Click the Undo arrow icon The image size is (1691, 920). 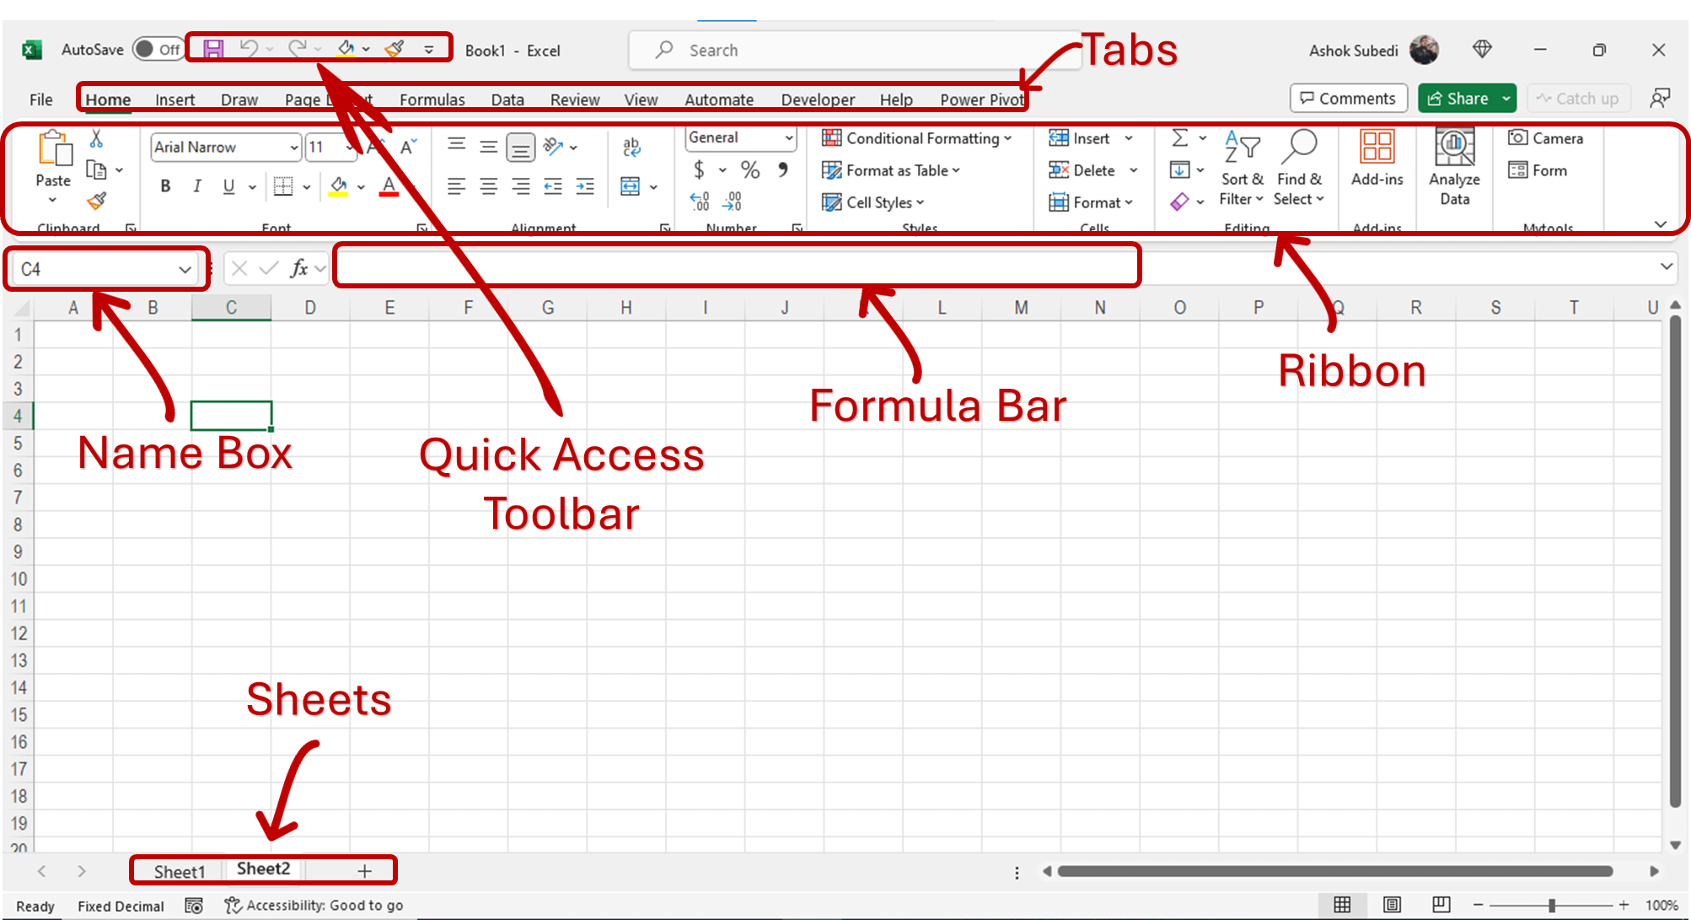249,48
